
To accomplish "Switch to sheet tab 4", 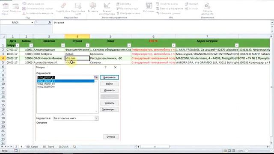I will coord(21,147).
